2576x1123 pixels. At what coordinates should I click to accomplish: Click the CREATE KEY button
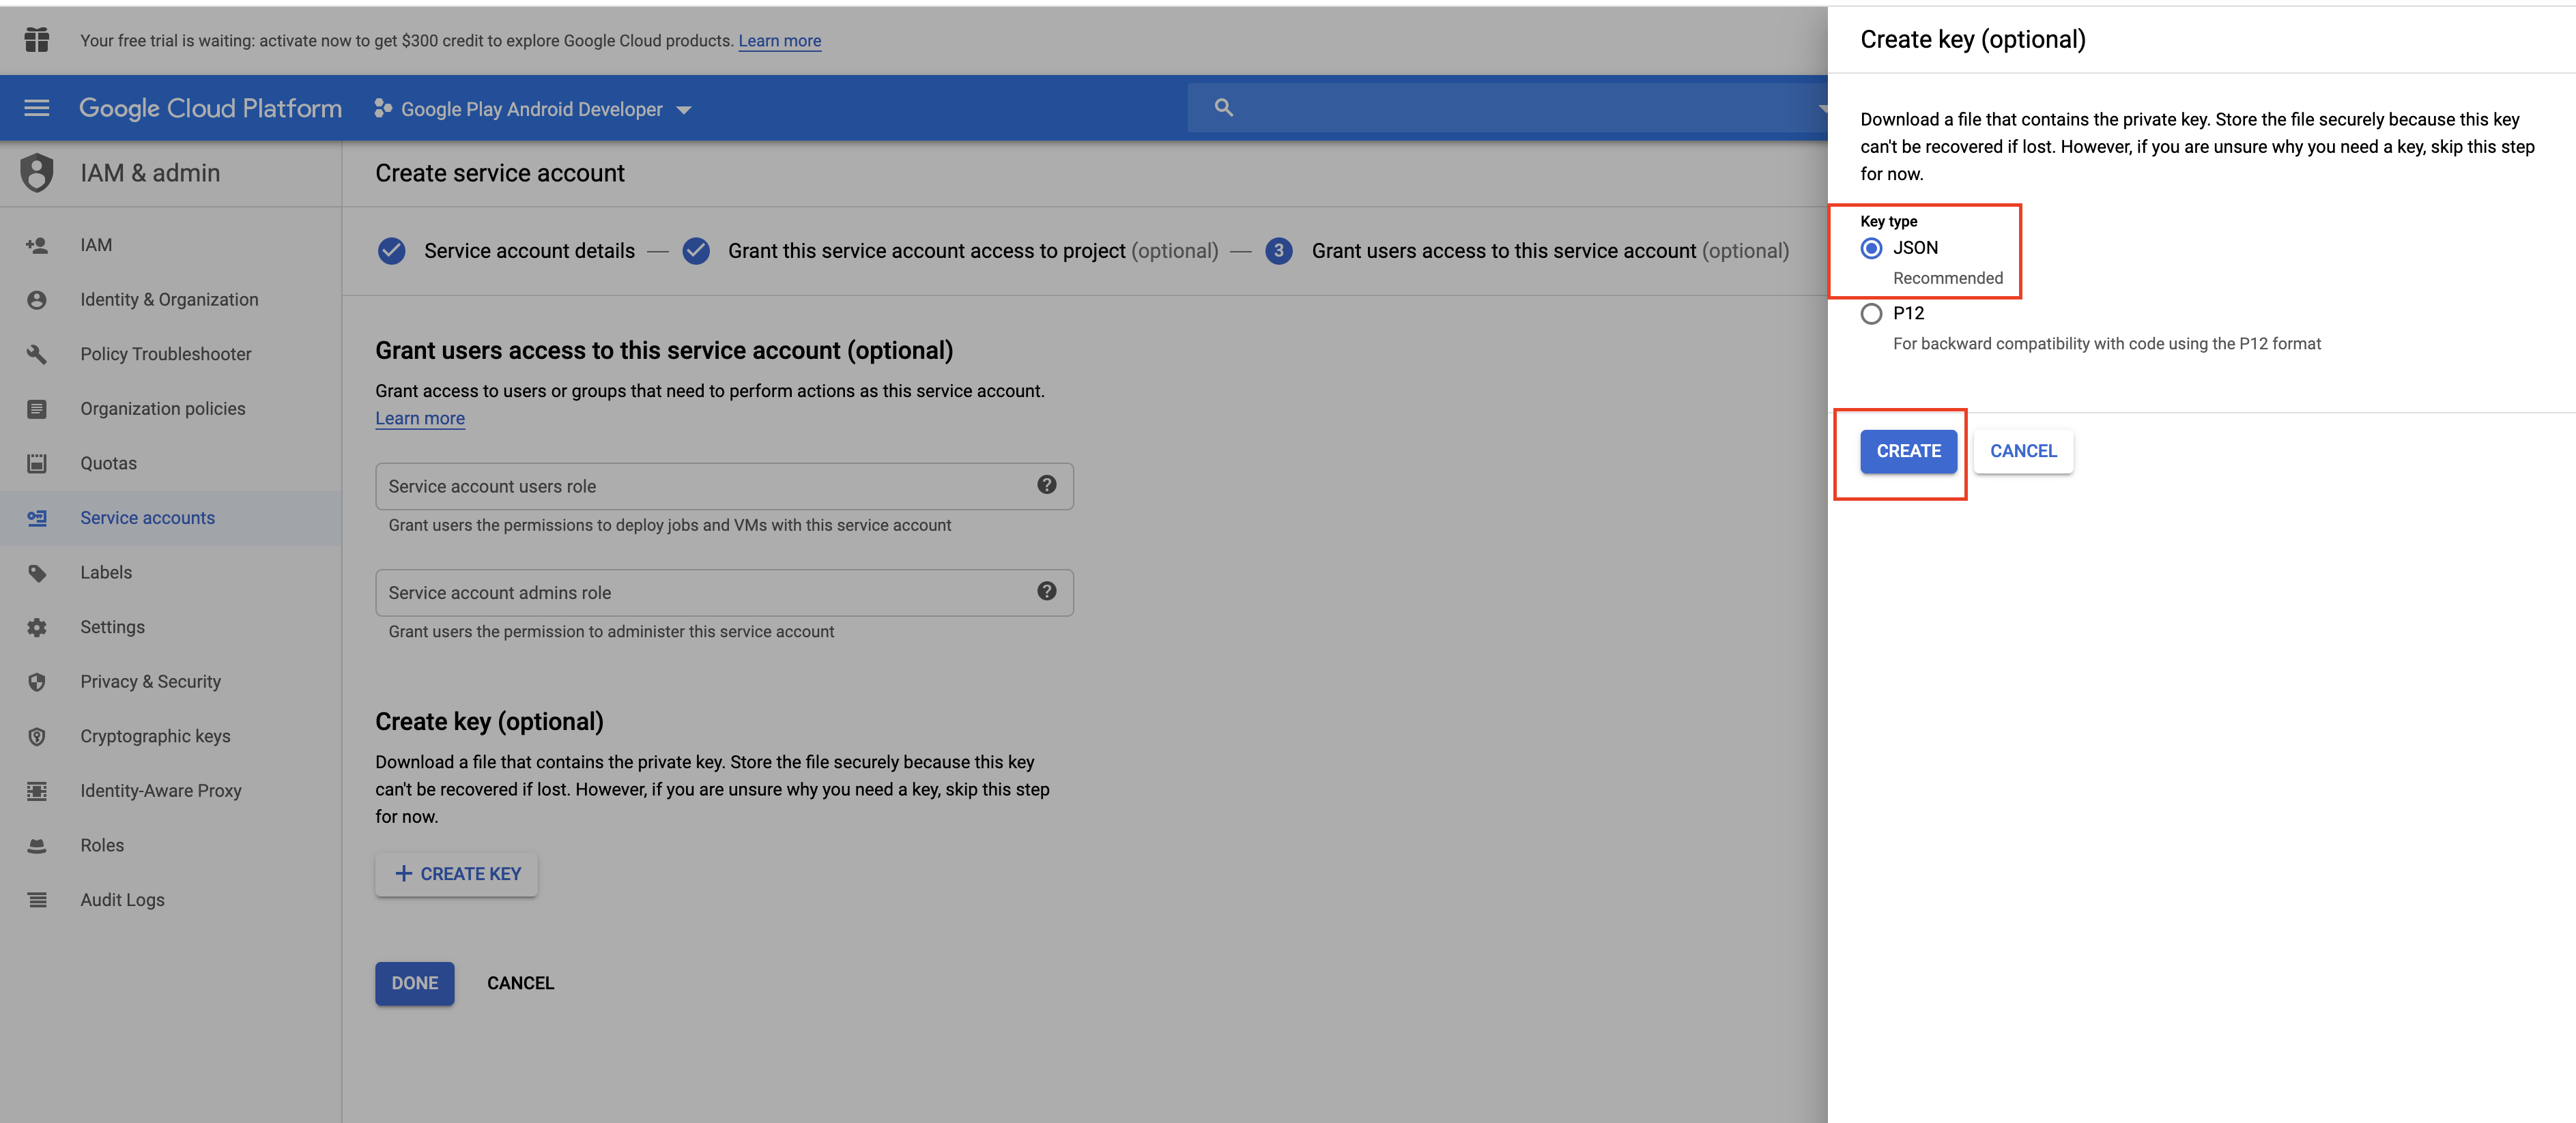click(456, 874)
